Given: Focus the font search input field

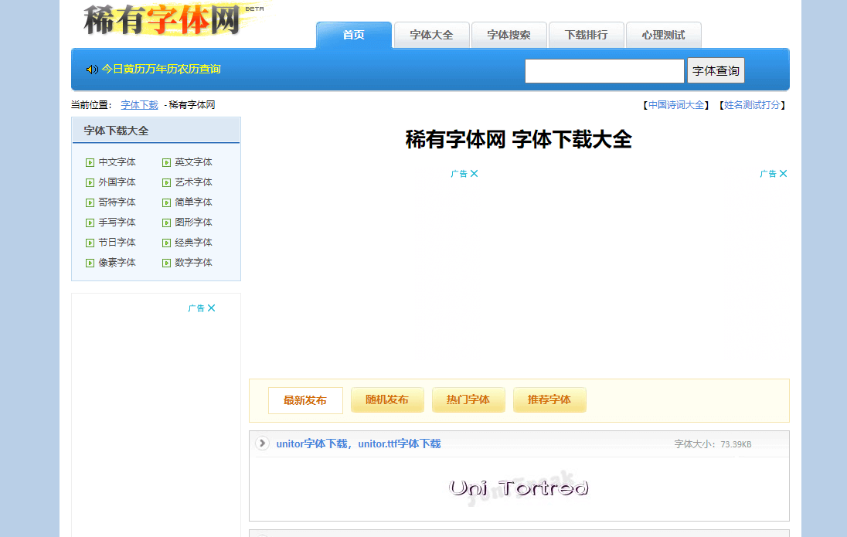Looking at the screenshot, I should coord(604,71).
